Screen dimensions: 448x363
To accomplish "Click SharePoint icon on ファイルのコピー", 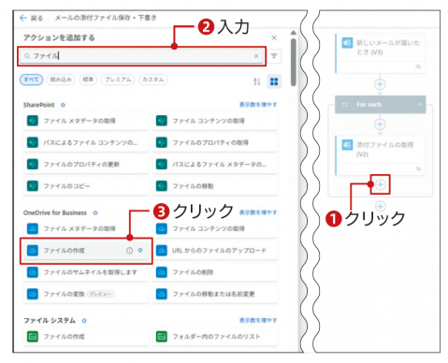I will pos(33,186).
